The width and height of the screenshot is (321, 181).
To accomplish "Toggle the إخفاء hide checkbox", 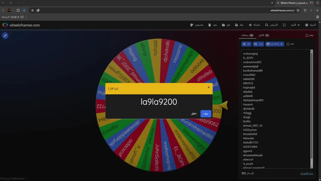I will [x=307, y=35].
